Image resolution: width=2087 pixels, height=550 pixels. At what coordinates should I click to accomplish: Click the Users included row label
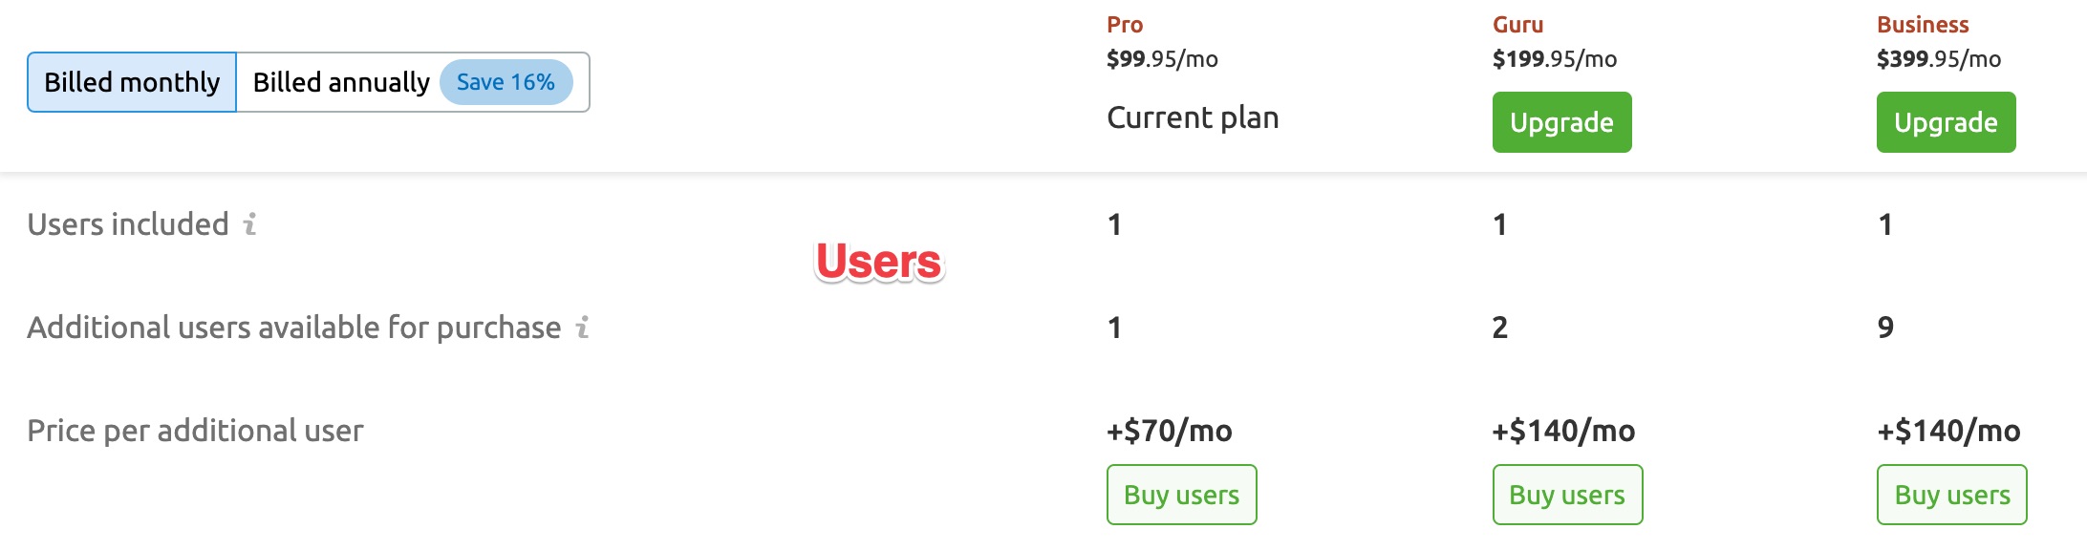tap(128, 224)
